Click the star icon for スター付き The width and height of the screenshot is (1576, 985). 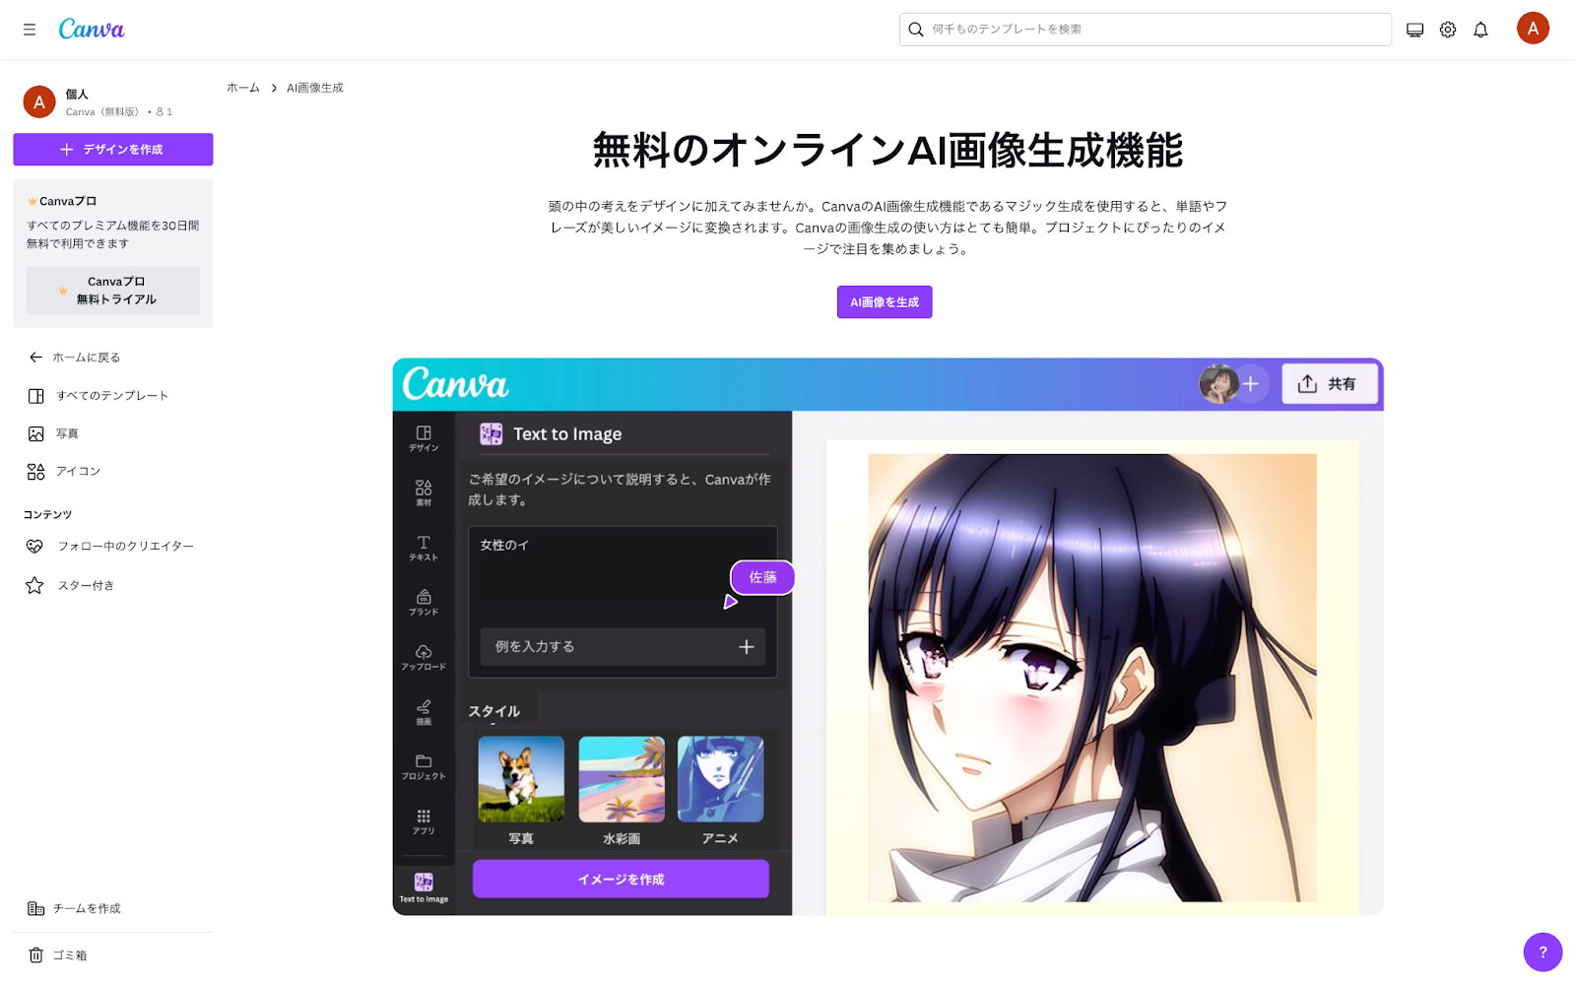34,585
